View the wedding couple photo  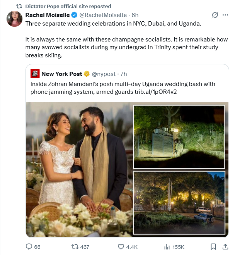tap(79, 169)
